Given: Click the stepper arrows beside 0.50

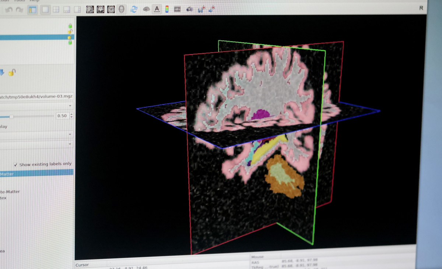Looking at the screenshot, I should tap(71, 116).
